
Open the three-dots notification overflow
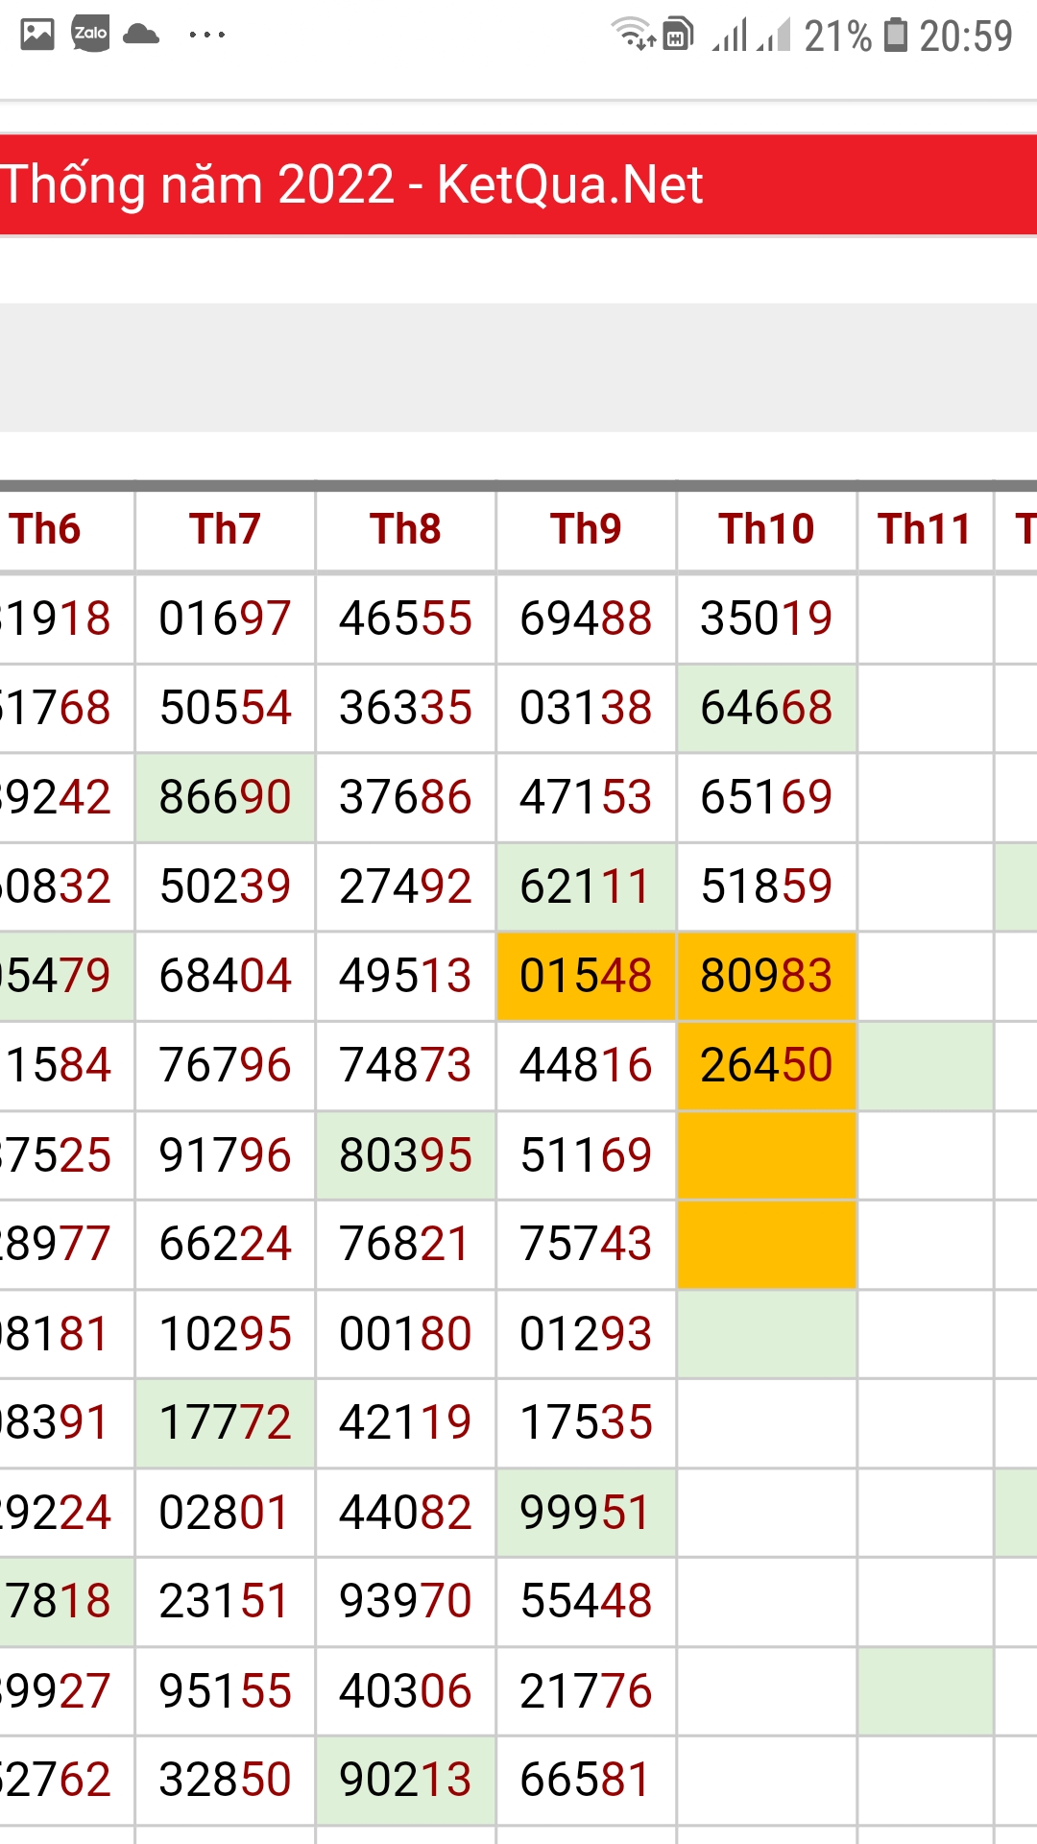point(206,36)
